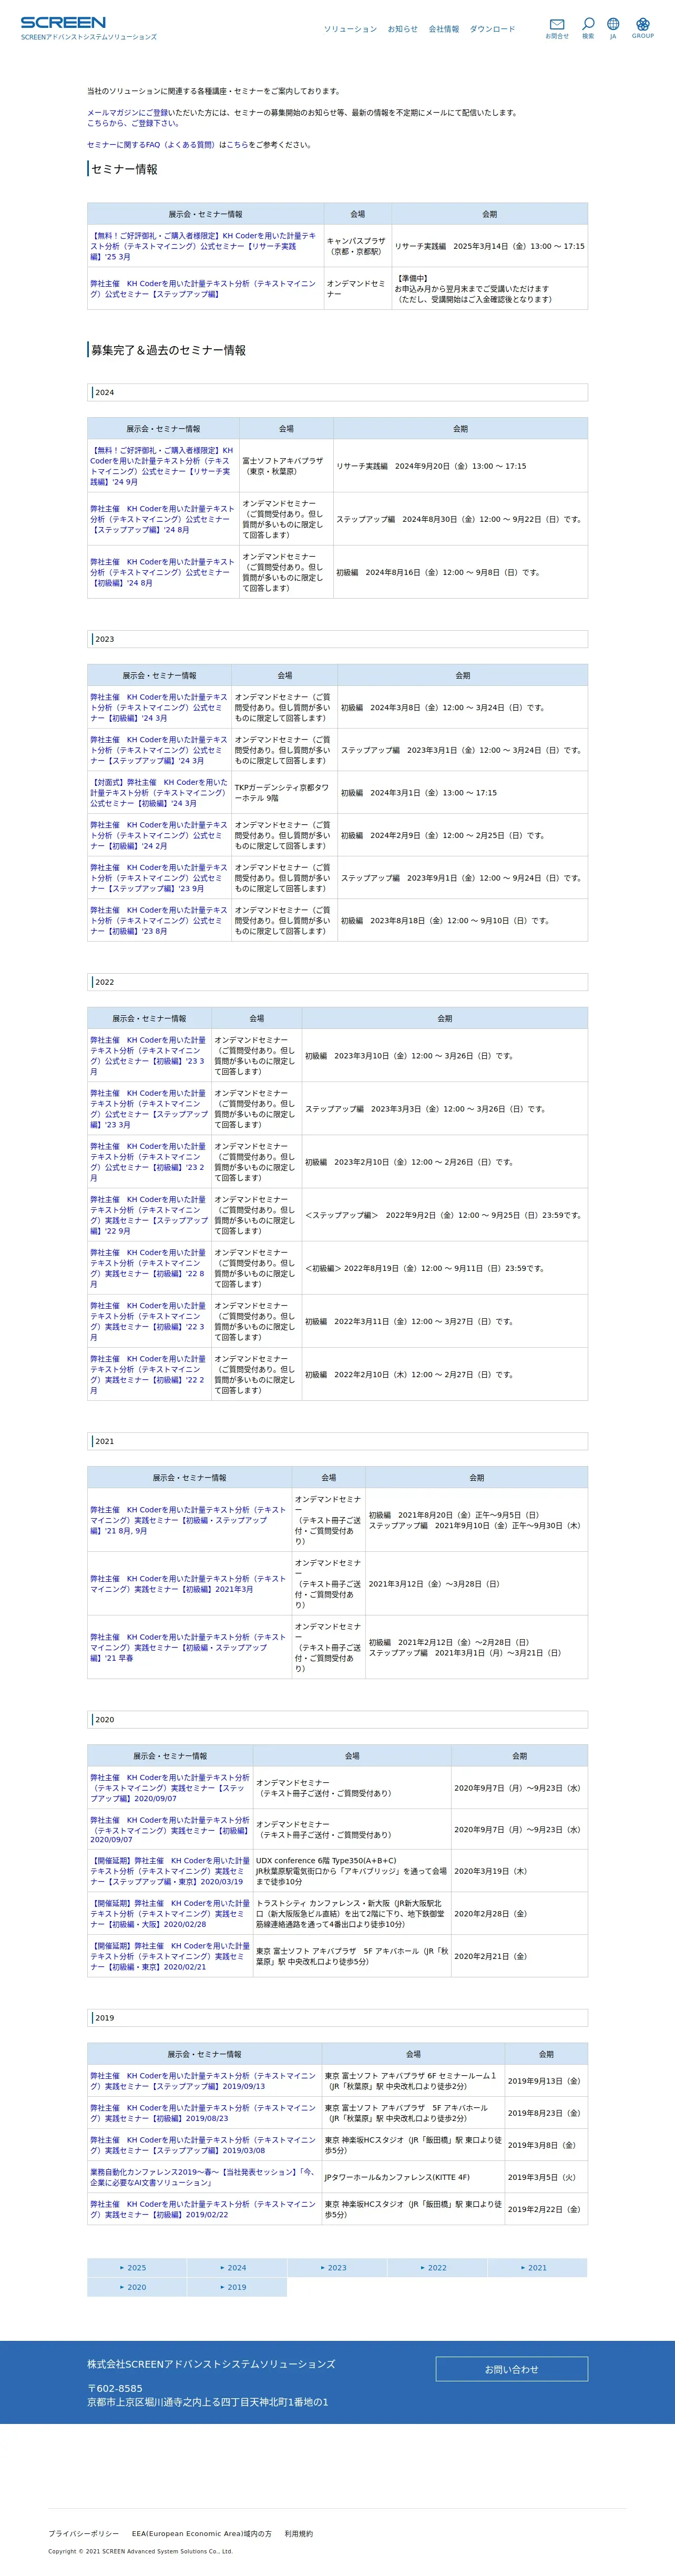Open the 利用規約 footer link
The image size is (675, 2576).
click(x=298, y=2533)
